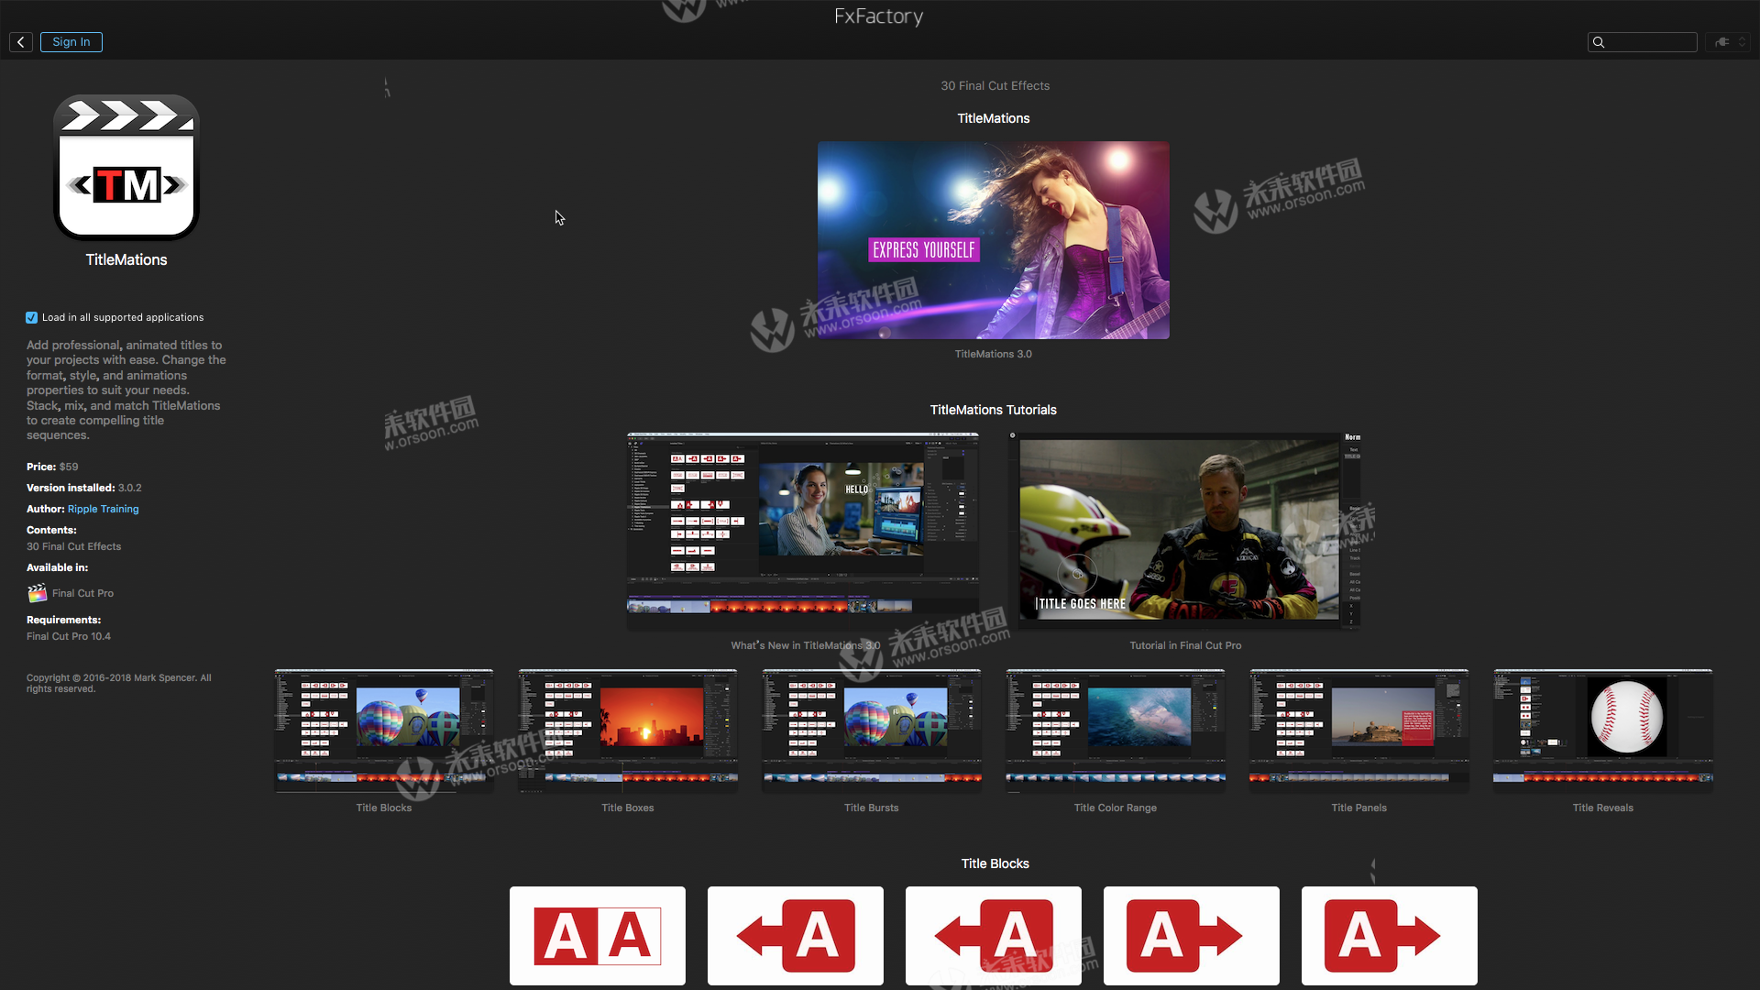Open What's New in TitleMations 3.0 tutorial

(802, 531)
